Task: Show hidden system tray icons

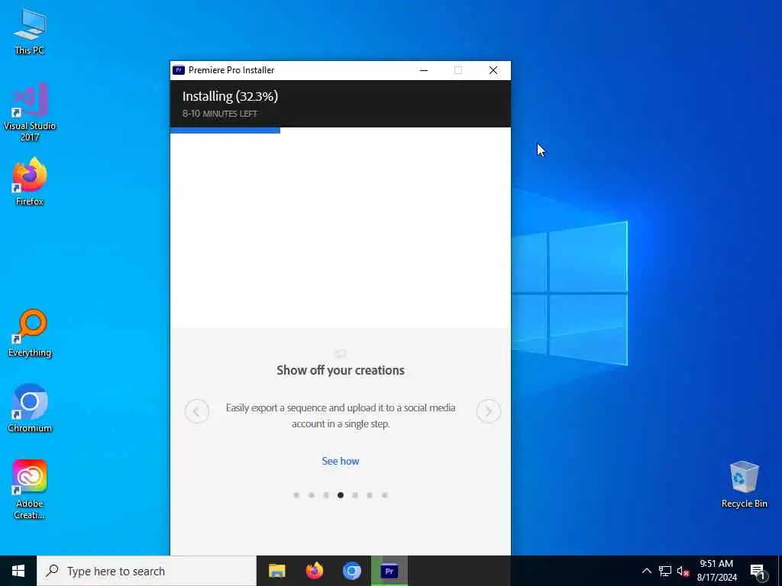Action: 646,571
